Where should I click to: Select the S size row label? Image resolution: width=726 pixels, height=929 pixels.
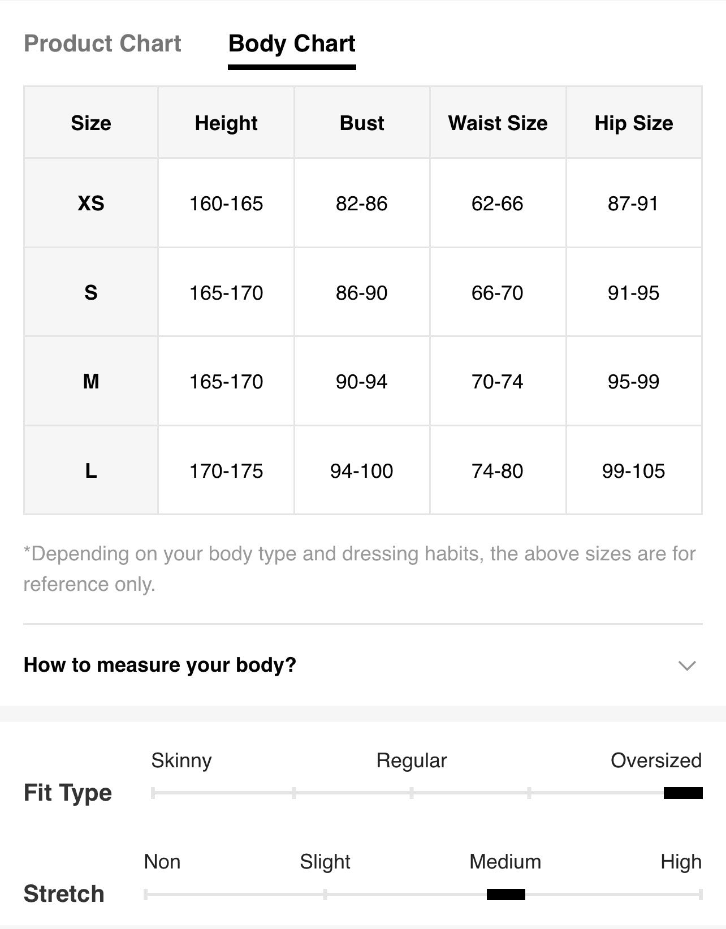[x=91, y=292]
